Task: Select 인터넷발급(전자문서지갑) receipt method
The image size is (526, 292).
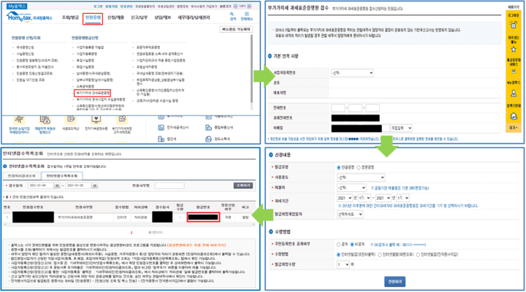Action: [418, 255]
